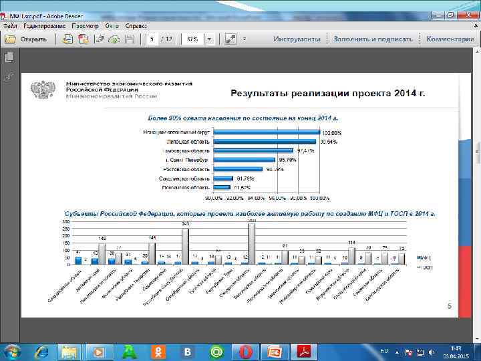Open Mail.ru agent icon on taskbar

click(x=216, y=352)
